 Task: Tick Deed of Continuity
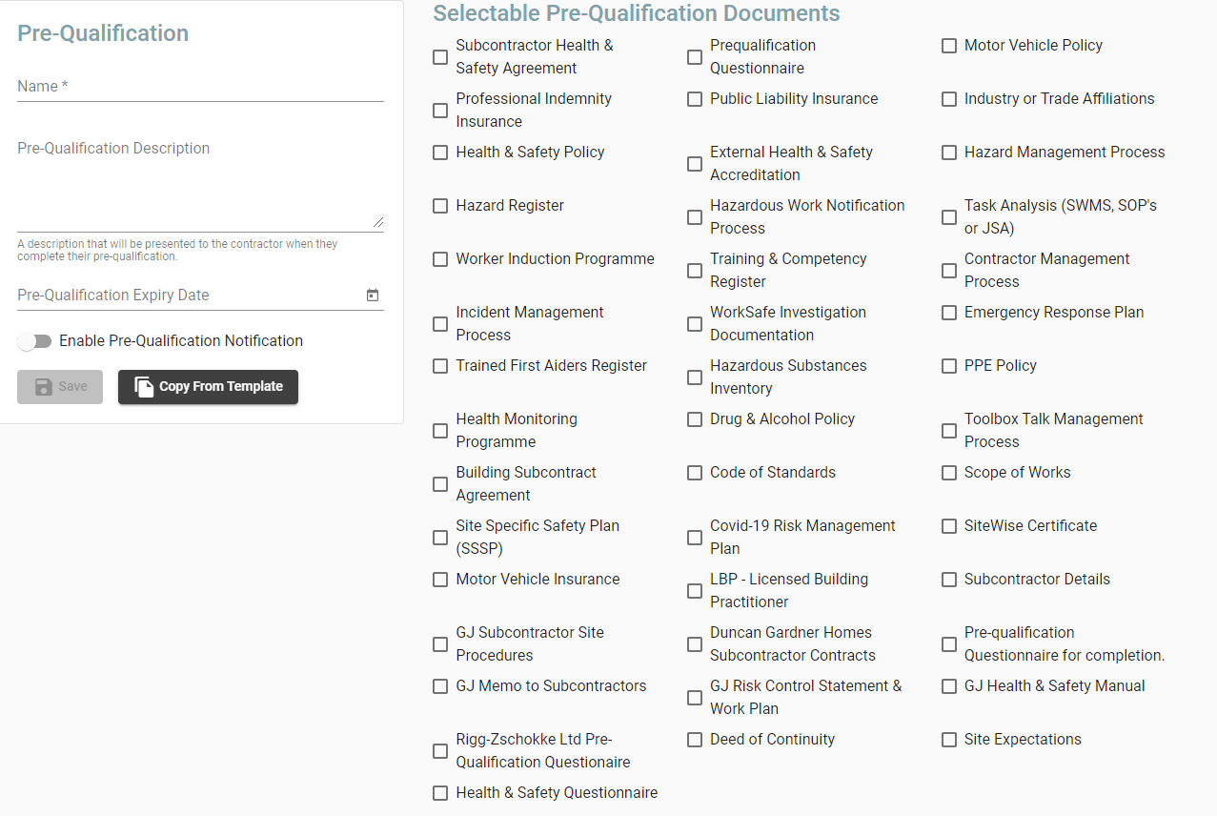694,740
